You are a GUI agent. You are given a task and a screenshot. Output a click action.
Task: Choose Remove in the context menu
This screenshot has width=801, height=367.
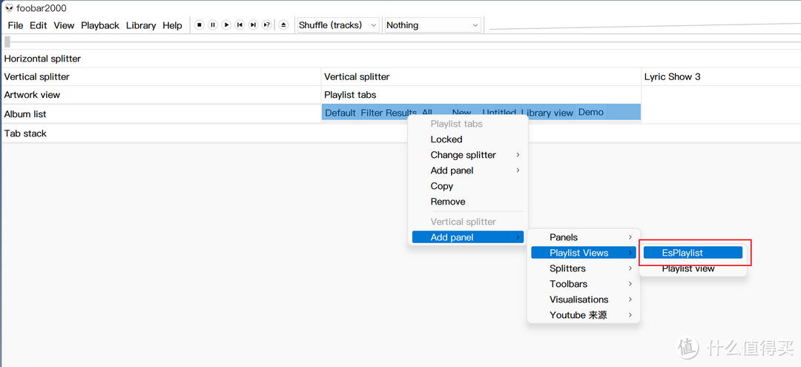click(468, 202)
